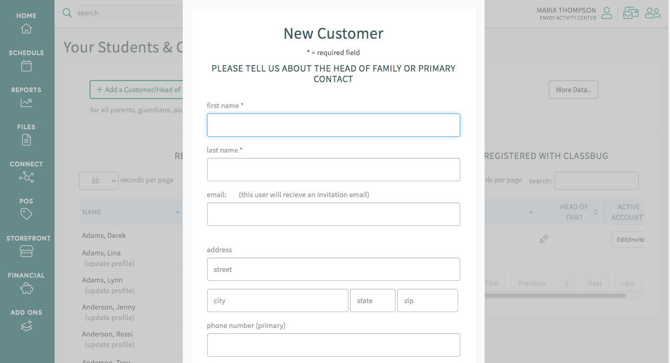Open the Home icon in the sidebar
This screenshot has width=670, height=363.
tap(26, 29)
